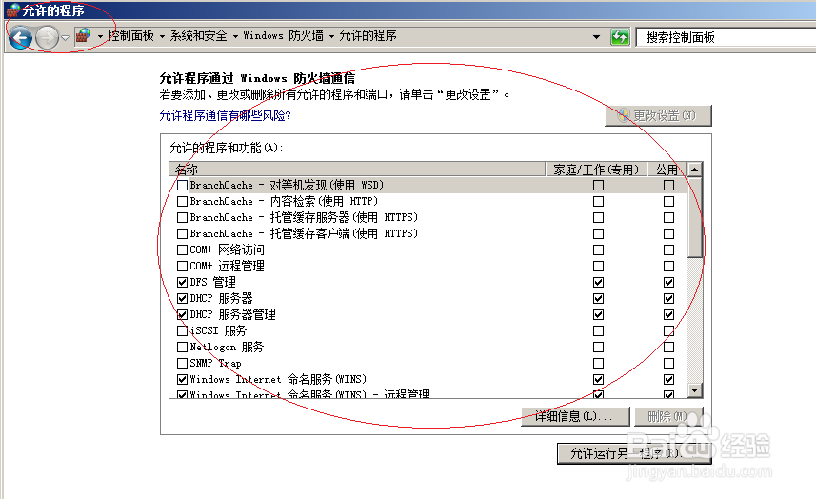Toggle SNMP Trap home/work checkbox
The width and height of the screenshot is (816, 499).
pyautogui.click(x=599, y=363)
